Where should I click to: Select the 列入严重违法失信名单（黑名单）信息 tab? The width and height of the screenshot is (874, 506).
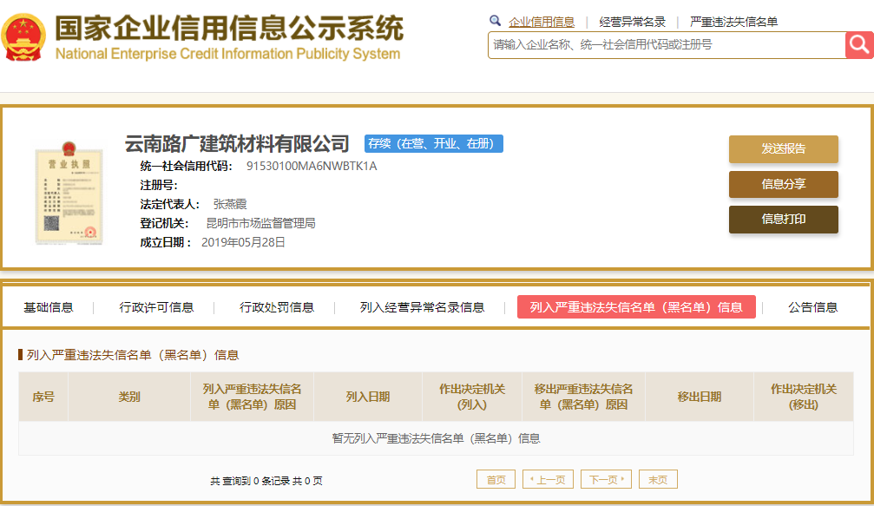[x=636, y=307]
